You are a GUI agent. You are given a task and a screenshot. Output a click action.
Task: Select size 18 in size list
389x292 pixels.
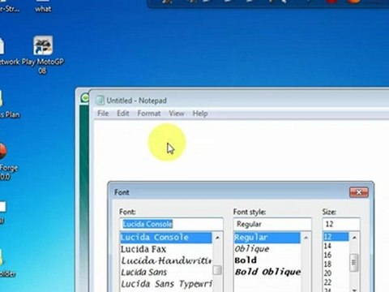point(336,264)
